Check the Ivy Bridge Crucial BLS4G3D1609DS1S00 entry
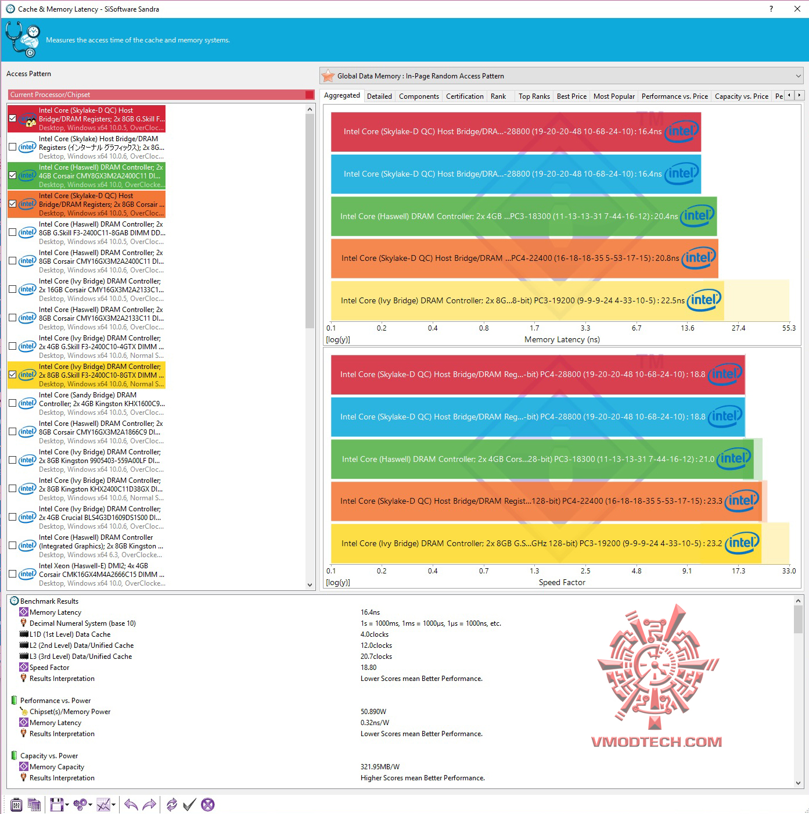Image resolution: width=809 pixels, height=814 pixels. click(13, 517)
